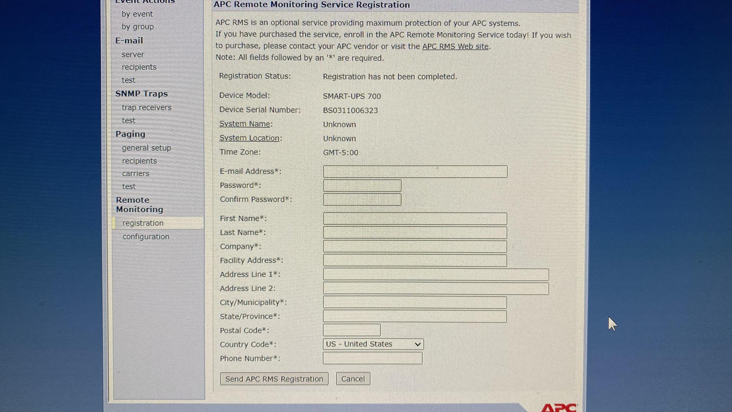Focus the Company field
Screen dimensions: 732x412
pyautogui.click(x=415, y=246)
